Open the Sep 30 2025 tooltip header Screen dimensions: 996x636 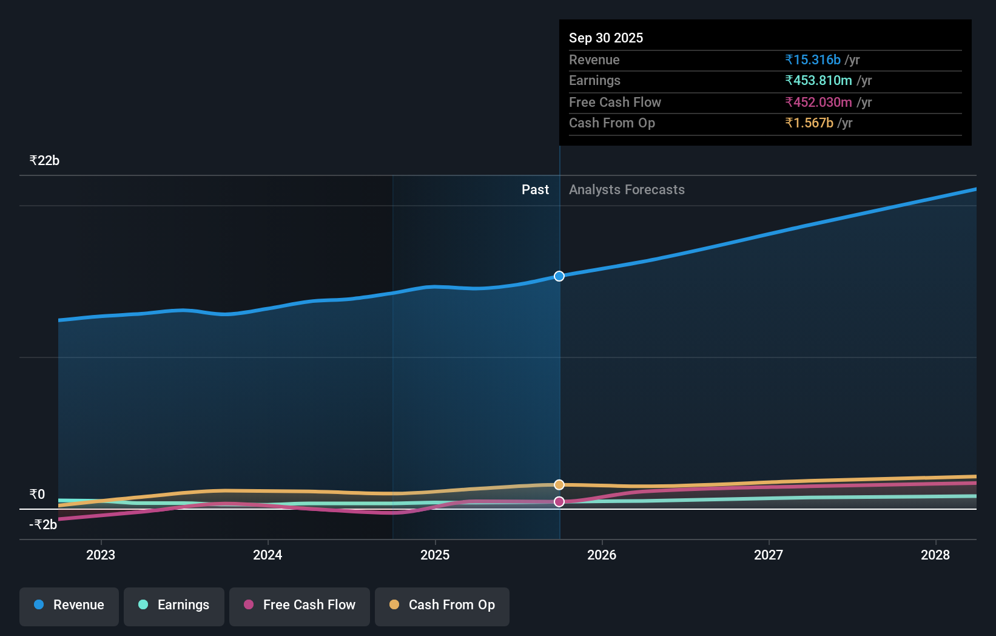[x=606, y=38]
